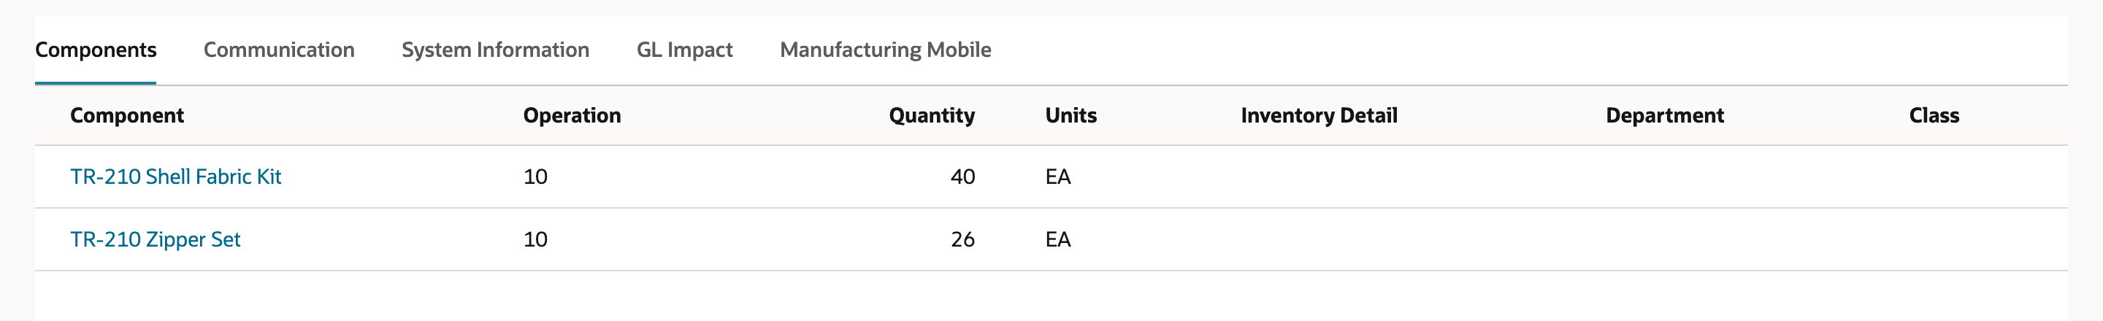Click operation 10 in Zipper Set row
2103x321 pixels.
tap(535, 239)
